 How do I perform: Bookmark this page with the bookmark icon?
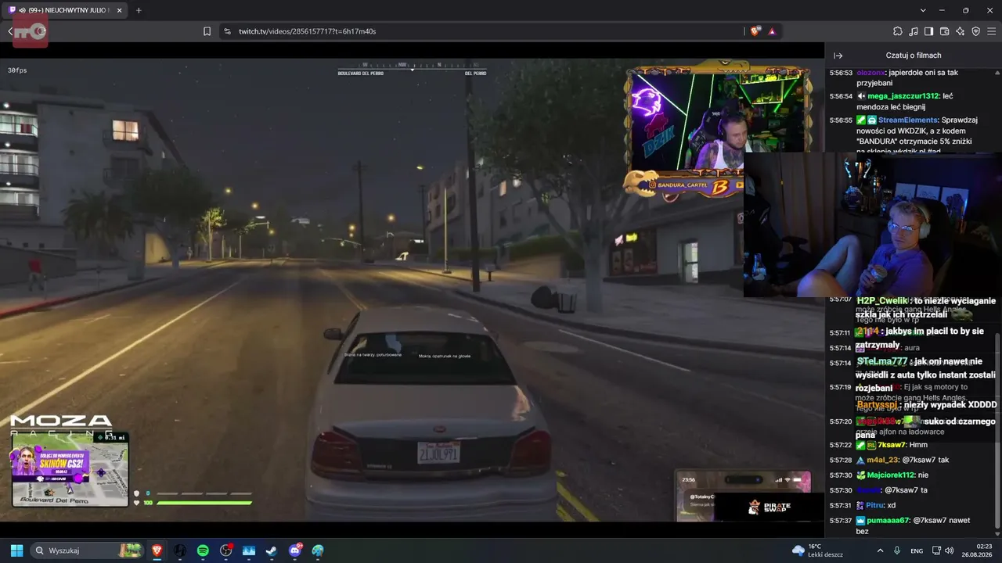207,31
